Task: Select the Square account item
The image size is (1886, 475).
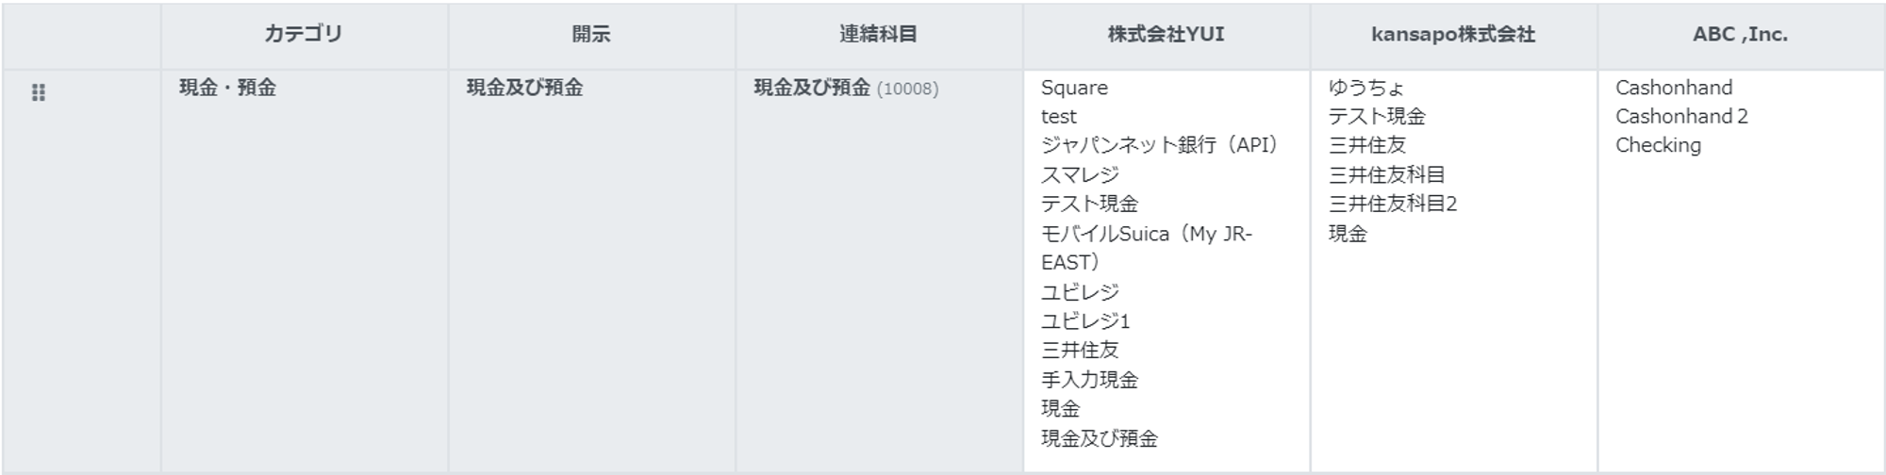Action: pos(1074,88)
